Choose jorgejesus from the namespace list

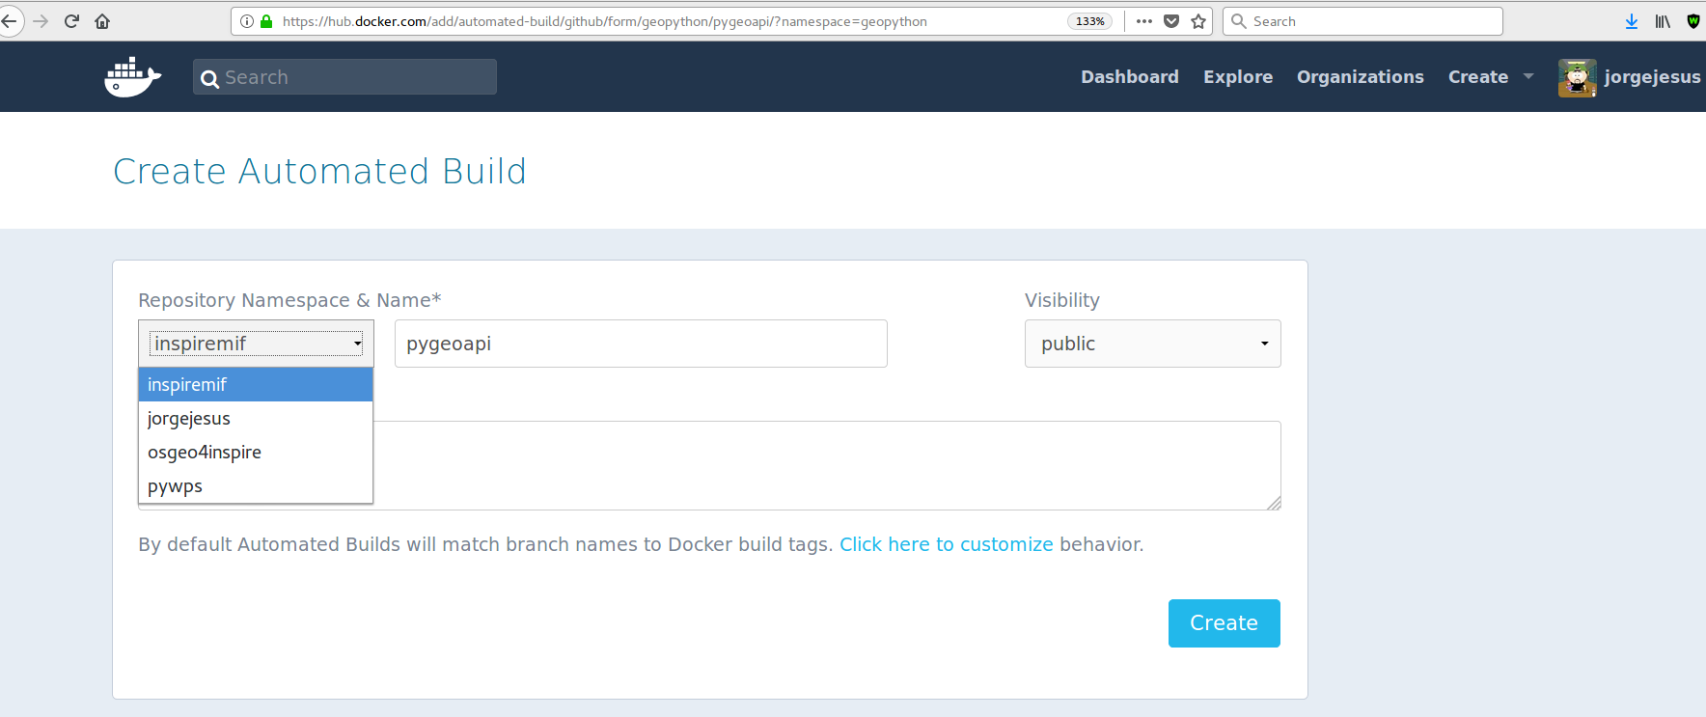(x=256, y=418)
